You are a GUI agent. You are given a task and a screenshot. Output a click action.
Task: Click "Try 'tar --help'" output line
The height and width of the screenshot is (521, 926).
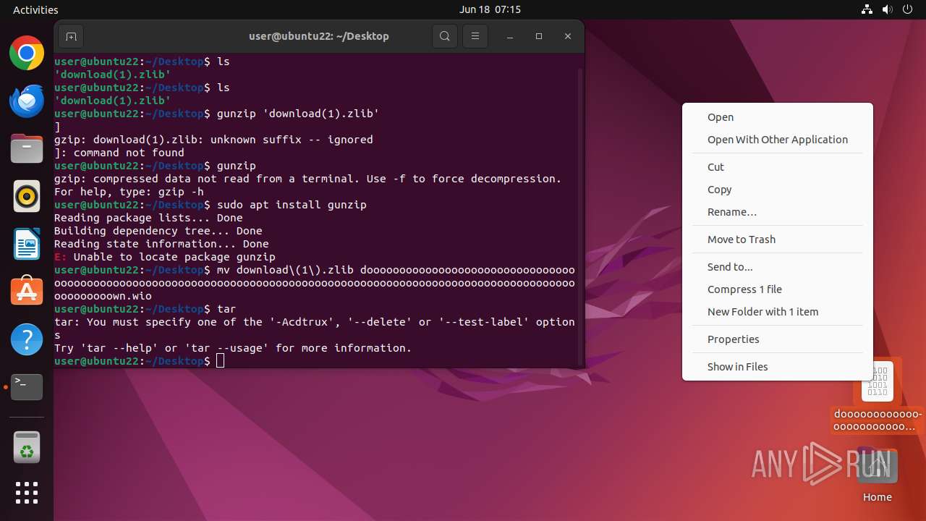(233, 348)
